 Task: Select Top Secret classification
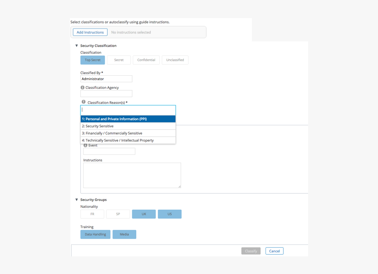click(x=93, y=60)
